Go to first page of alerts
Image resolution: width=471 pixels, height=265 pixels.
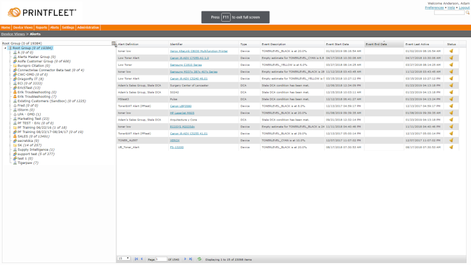pyautogui.click(x=136, y=259)
